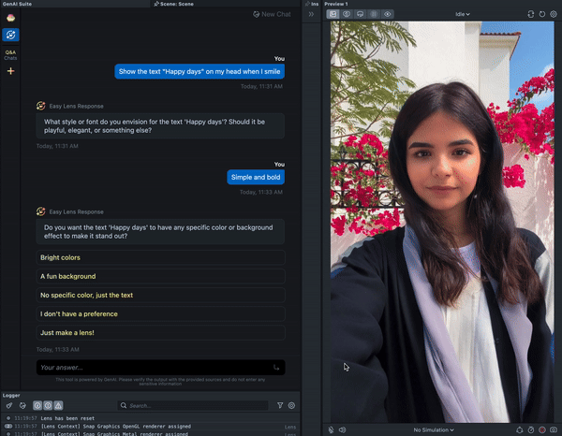Open Logger settings gear icon
The height and width of the screenshot is (436, 562).
(x=291, y=405)
